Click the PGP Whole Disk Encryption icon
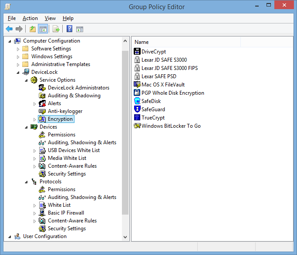The image size is (297, 255). coord(137,93)
